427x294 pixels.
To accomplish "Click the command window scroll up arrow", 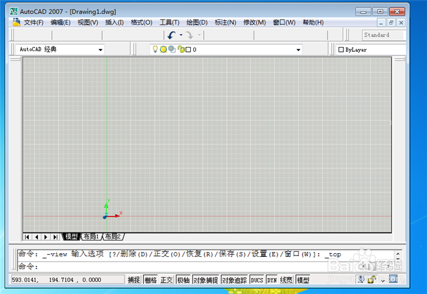I will tap(398, 254).
